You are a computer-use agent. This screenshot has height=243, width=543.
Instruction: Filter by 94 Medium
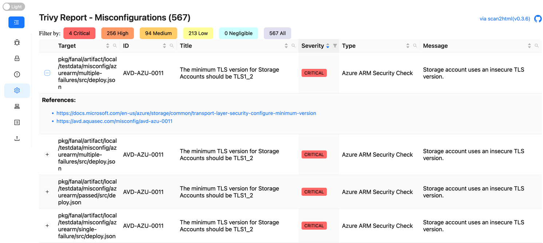click(158, 33)
